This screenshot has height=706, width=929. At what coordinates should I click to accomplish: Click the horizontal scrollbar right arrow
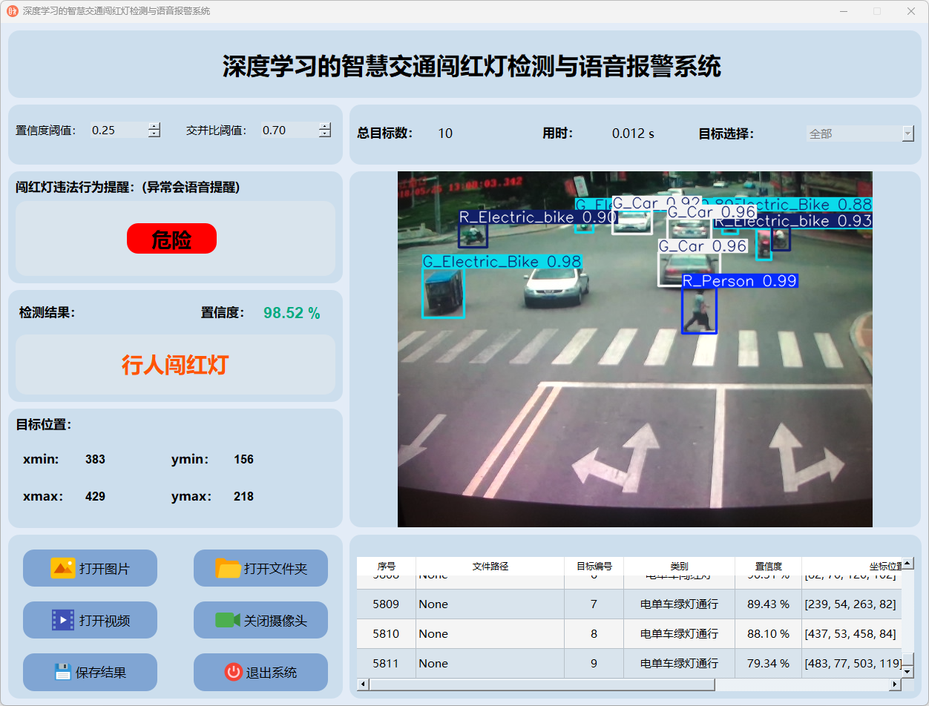click(x=896, y=684)
